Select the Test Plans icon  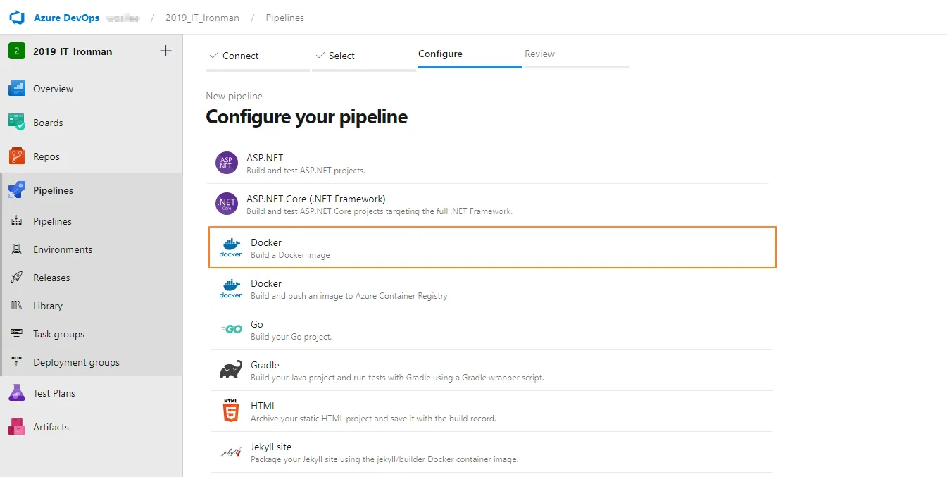(15, 392)
